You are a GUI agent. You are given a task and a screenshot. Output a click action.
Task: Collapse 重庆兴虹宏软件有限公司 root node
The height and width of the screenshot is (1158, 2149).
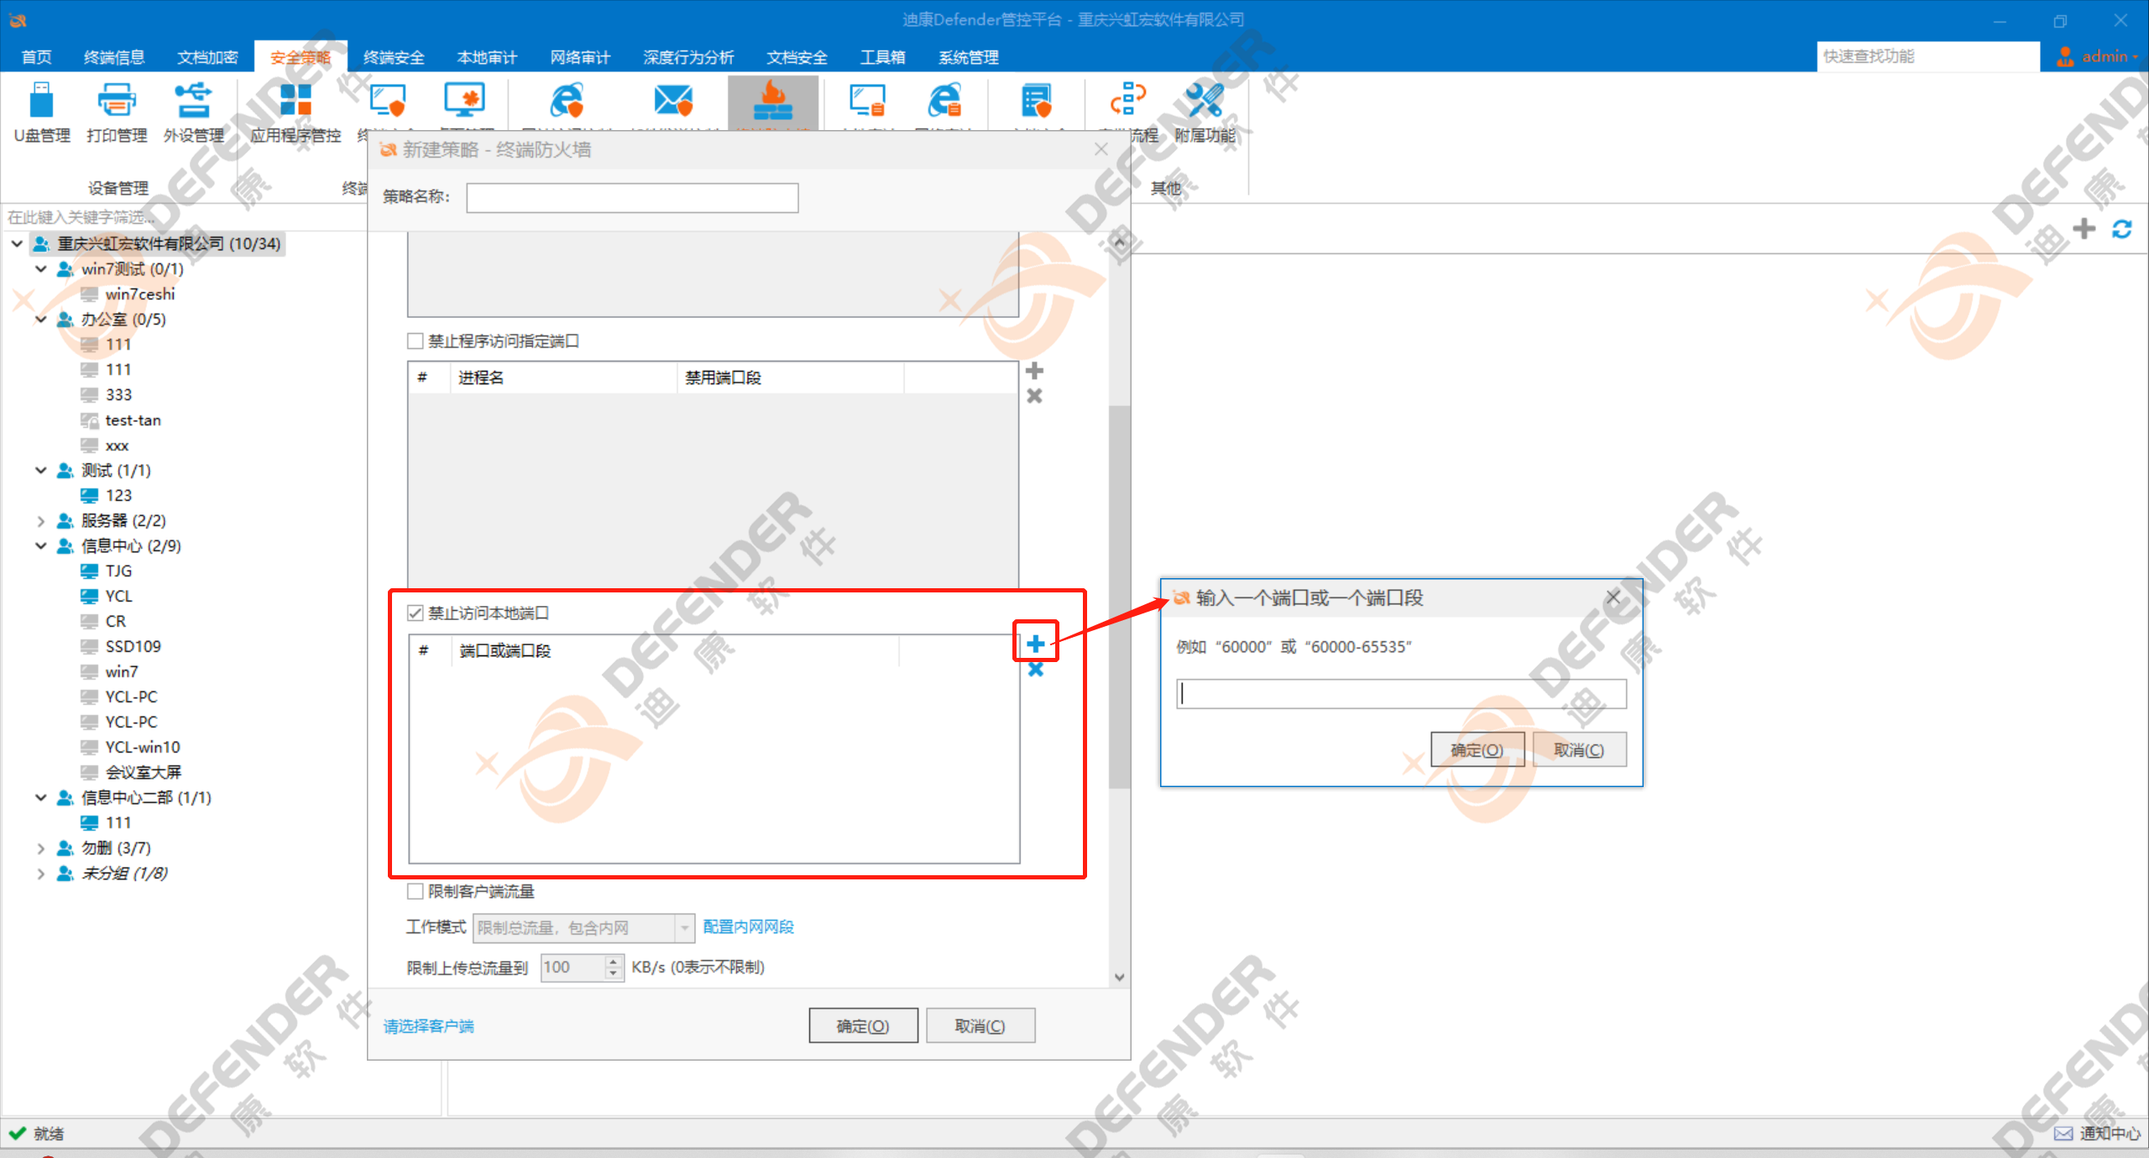(x=17, y=243)
